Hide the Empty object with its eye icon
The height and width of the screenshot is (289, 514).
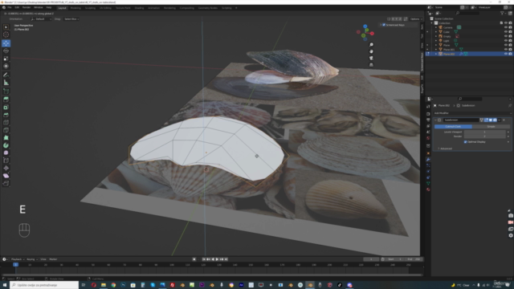[505, 36]
